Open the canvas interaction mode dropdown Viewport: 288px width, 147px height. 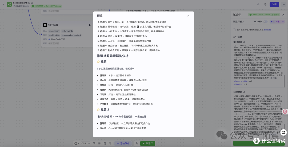(77, 143)
